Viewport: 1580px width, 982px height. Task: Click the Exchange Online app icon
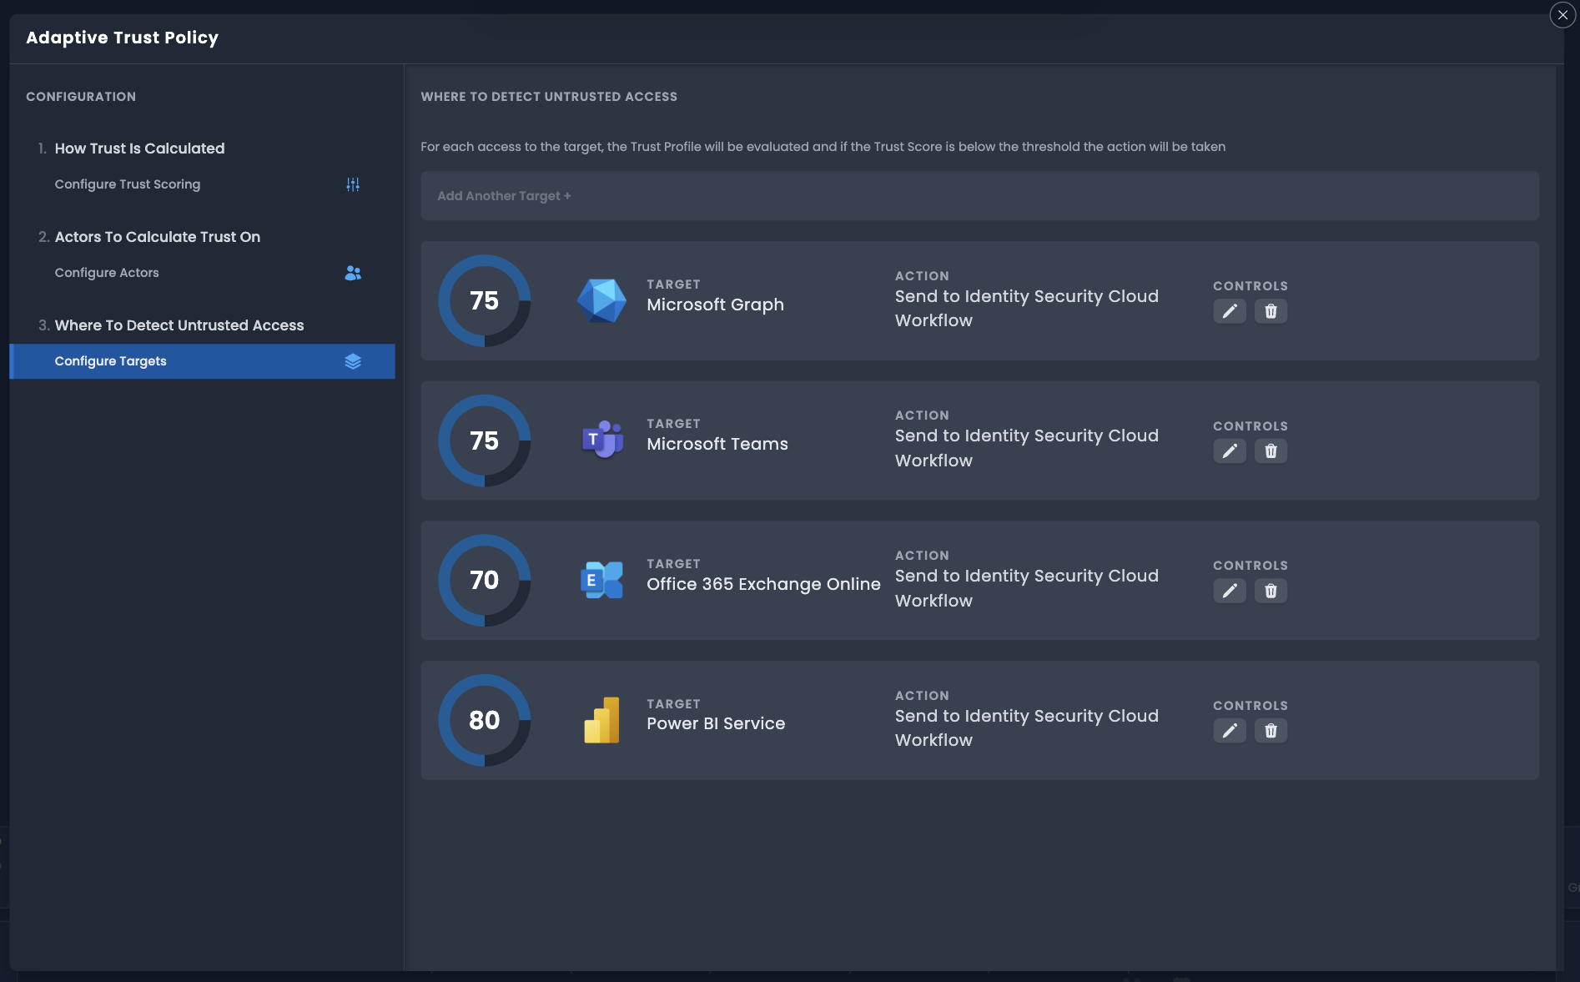coord(601,580)
